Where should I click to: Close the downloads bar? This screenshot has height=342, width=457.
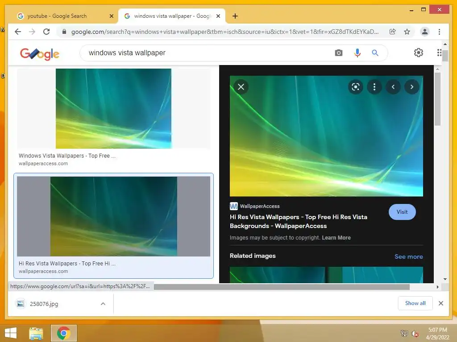click(440, 303)
